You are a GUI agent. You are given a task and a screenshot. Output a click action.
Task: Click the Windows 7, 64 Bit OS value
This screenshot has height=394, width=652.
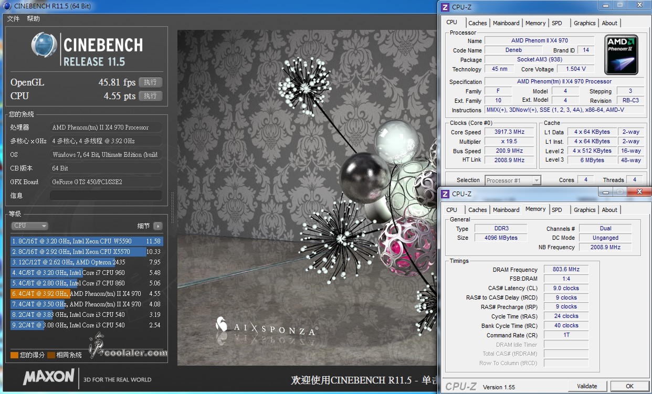(106, 154)
